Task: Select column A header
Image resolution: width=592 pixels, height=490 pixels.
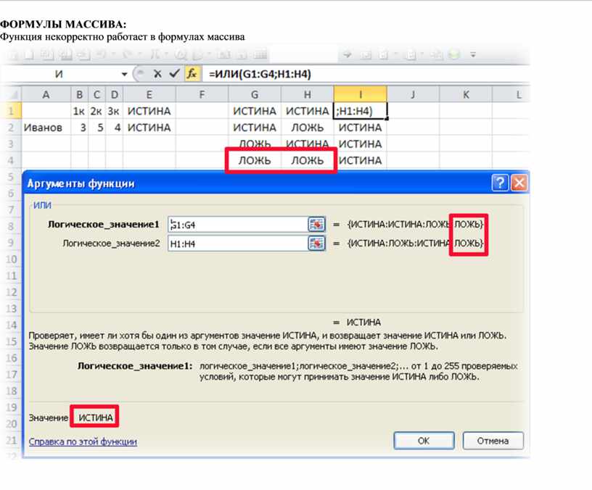Action: 46,94
